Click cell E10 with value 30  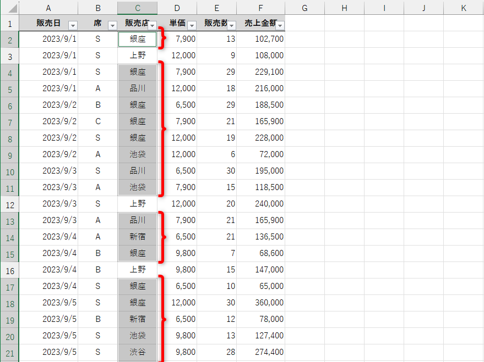click(217, 171)
